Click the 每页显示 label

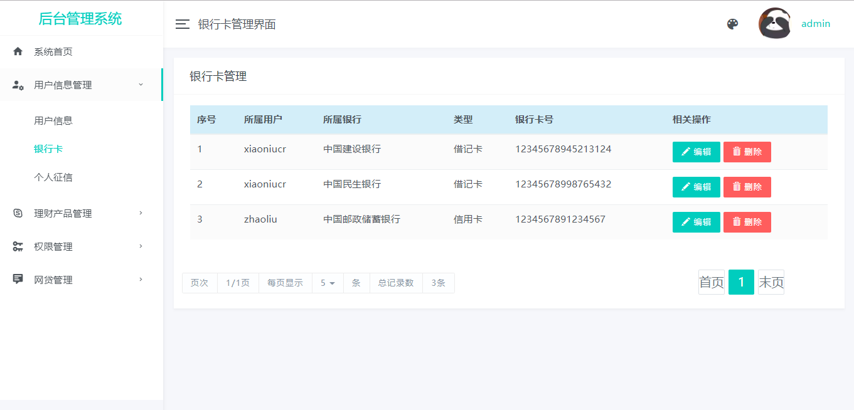click(285, 283)
